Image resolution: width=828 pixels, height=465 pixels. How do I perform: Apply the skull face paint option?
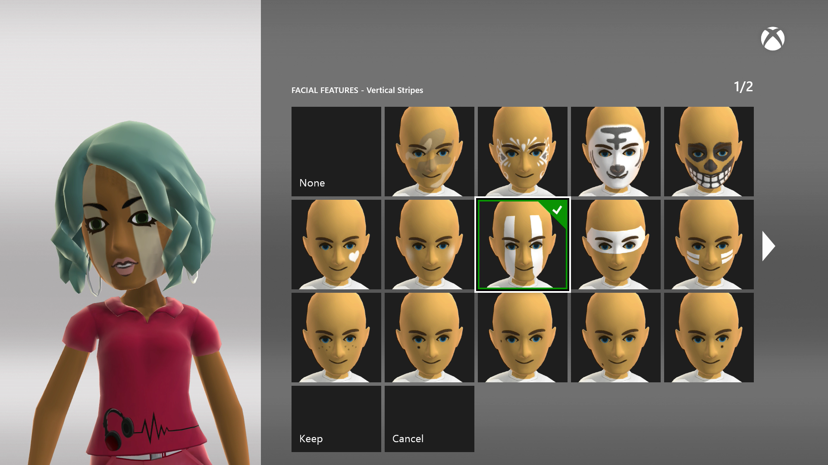709,152
